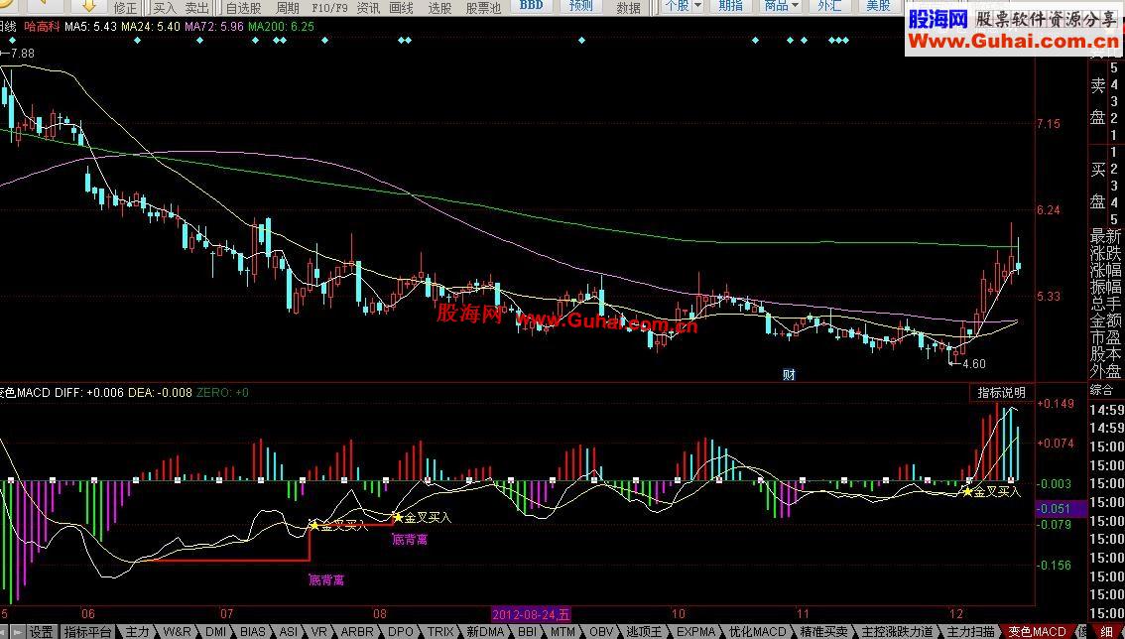
Task: Select the ARBR indicator tab
Action: click(x=356, y=632)
